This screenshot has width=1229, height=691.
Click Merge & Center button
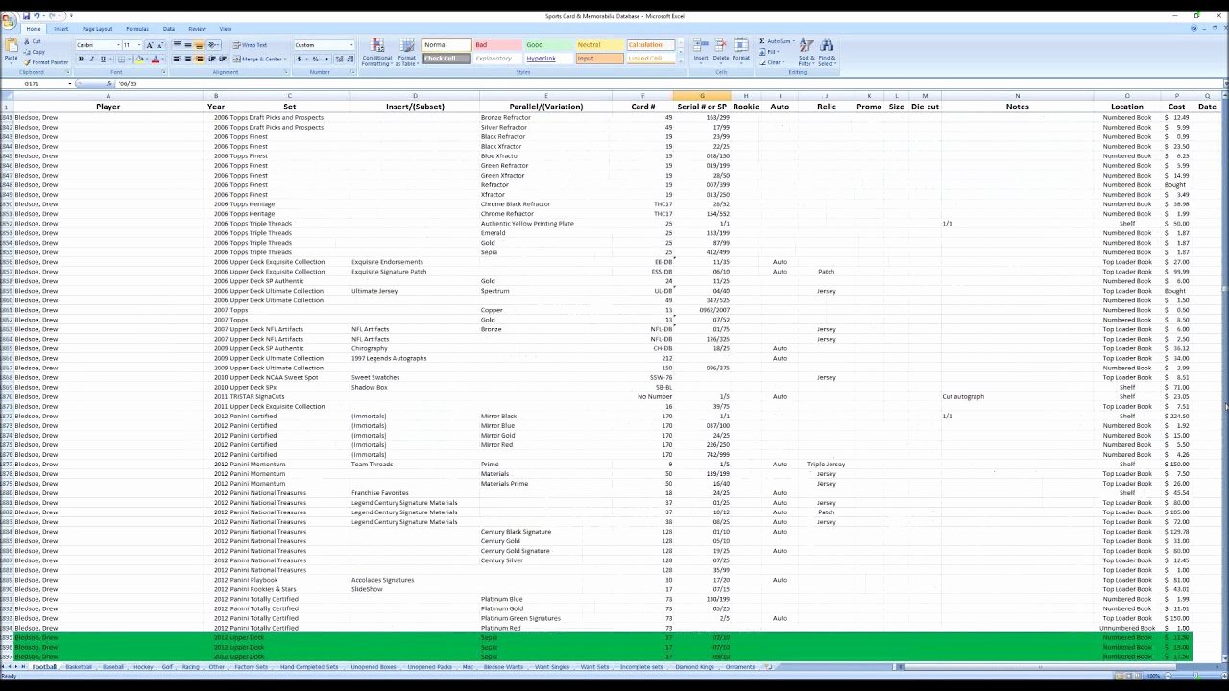[x=259, y=60]
